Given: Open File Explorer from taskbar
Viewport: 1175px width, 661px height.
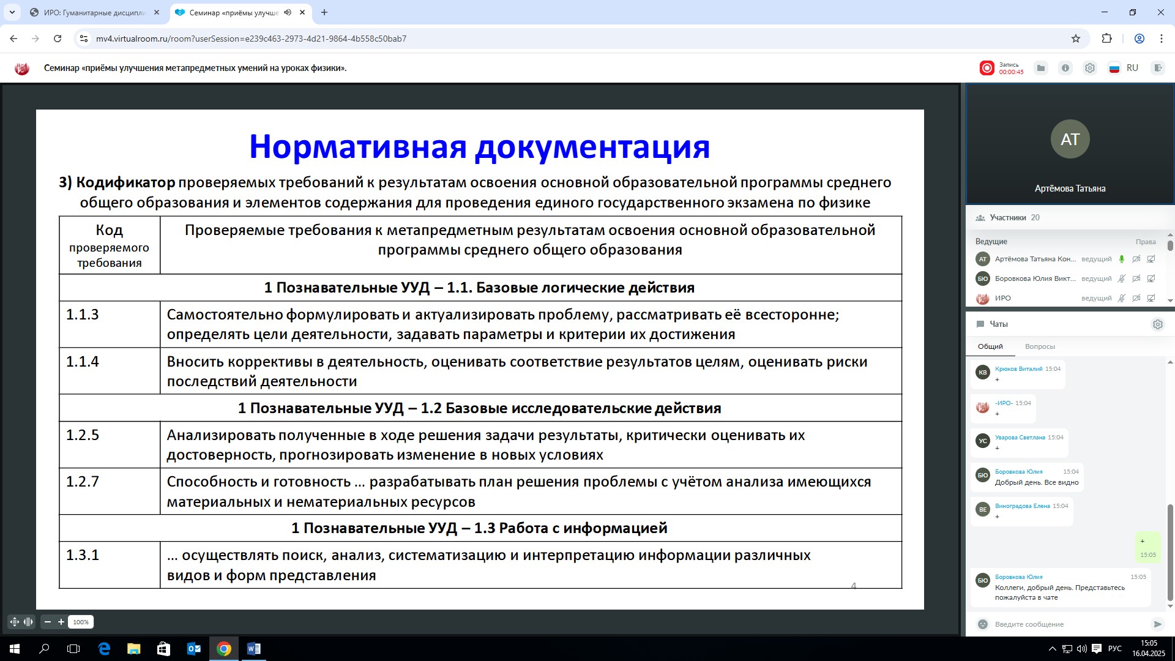Looking at the screenshot, I should click(133, 649).
